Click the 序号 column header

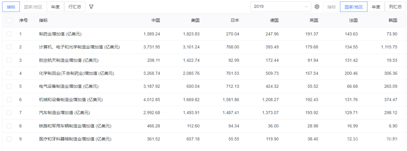click(23, 21)
